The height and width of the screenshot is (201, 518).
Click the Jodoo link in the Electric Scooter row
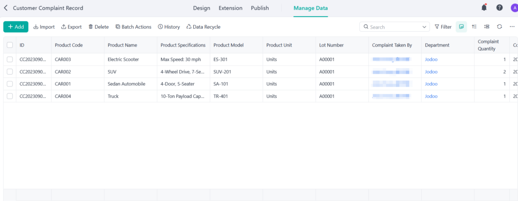point(431,60)
